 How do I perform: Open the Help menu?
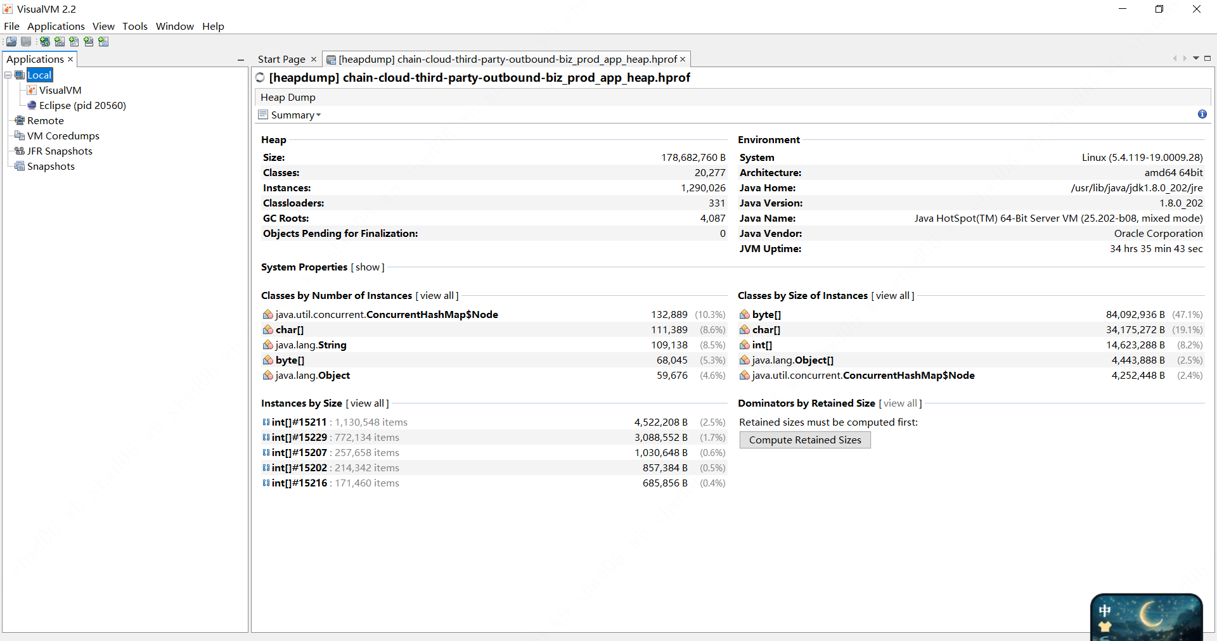point(213,26)
